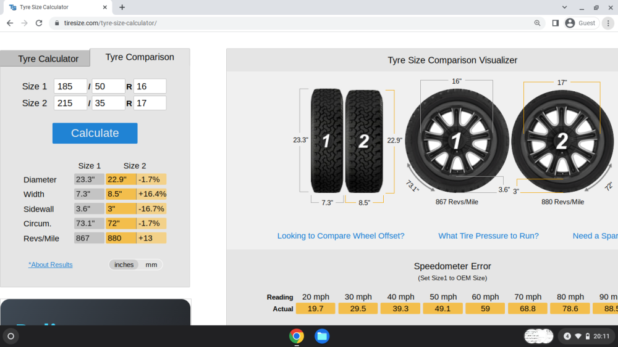Open Chrome three-dot menu
This screenshot has width=618, height=347.
coord(608,23)
